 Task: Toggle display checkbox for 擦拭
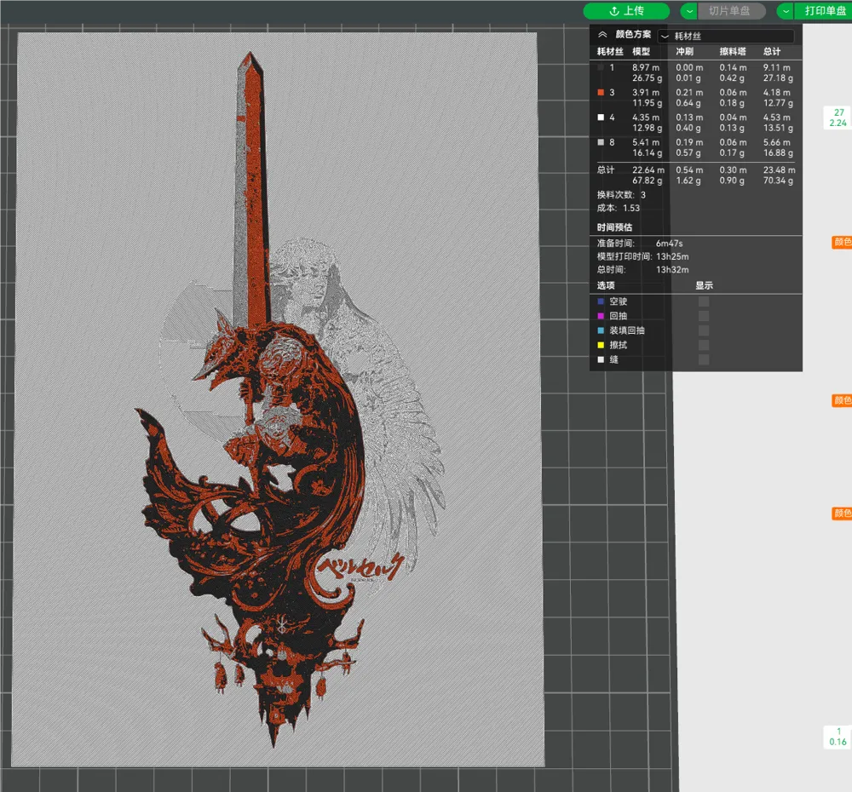(704, 345)
